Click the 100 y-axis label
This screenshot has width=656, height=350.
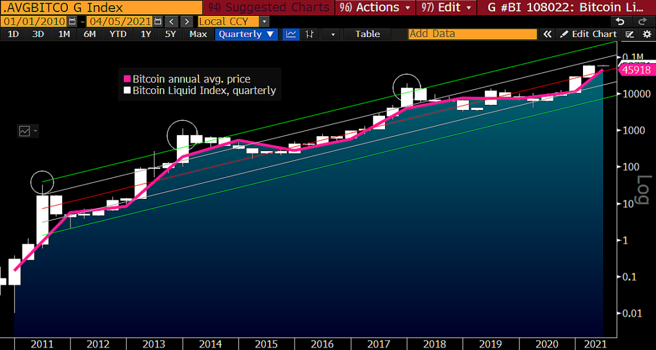pos(630,167)
